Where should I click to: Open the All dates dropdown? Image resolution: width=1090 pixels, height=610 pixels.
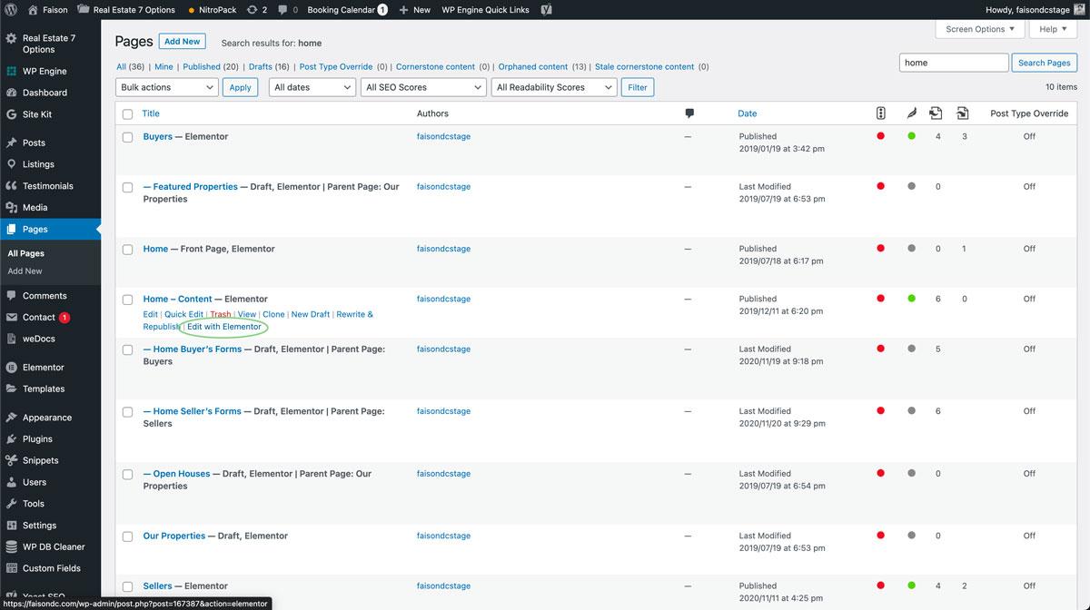[x=312, y=87]
